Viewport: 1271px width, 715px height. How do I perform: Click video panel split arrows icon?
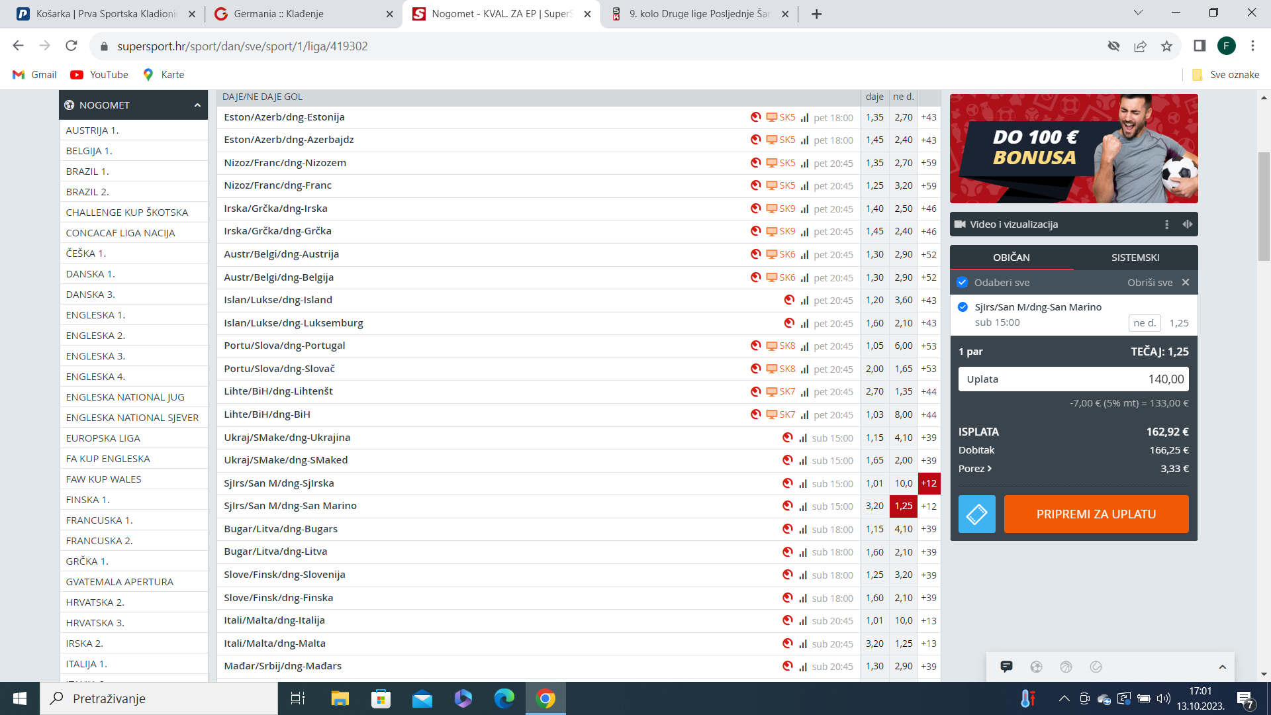1188,224
